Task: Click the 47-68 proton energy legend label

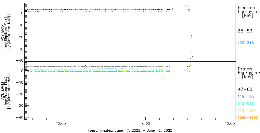Action: click(x=245, y=90)
